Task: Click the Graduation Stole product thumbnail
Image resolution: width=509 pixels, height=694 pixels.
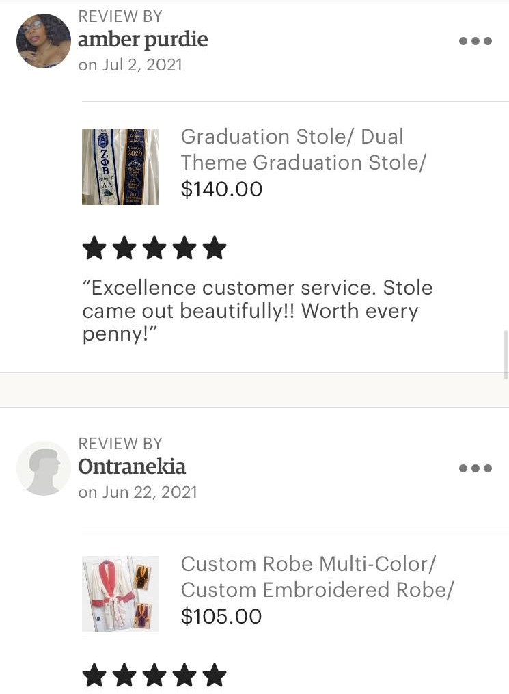Action: coord(120,167)
